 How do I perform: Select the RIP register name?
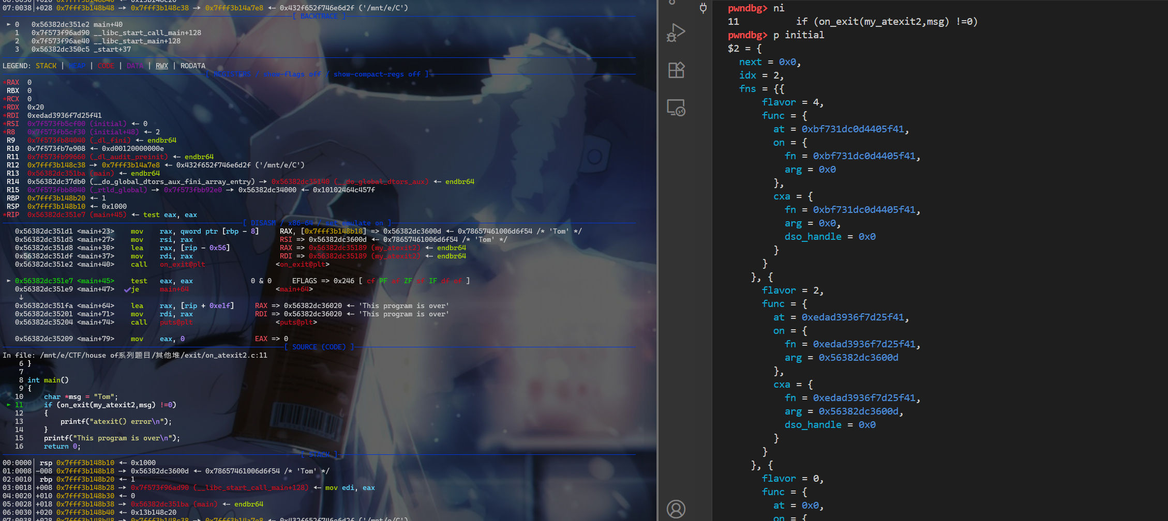(13, 214)
